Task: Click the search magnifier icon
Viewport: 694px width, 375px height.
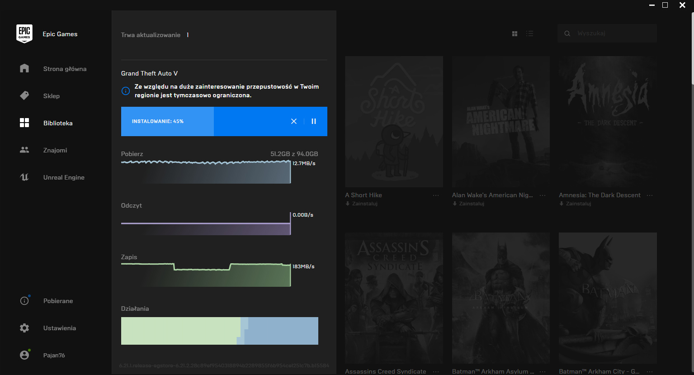Action: coord(567,33)
